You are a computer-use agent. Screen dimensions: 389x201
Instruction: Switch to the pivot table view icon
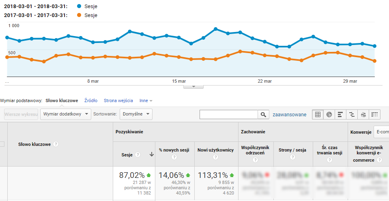tap(375, 115)
